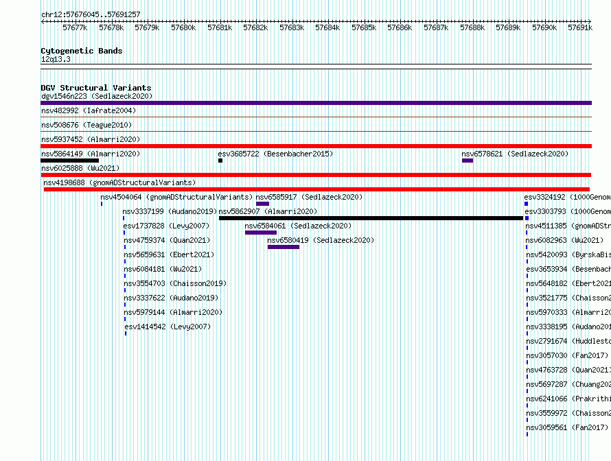The height and width of the screenshot is (461, 611).
Task: Open nsv508676 (Teague2010) variant
Action: pyautogui.click(x=87, y=125)
